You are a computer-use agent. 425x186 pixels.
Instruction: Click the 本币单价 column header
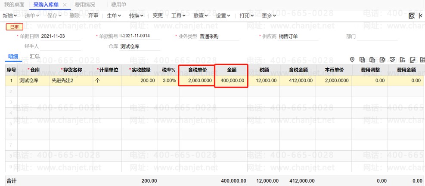pyautogui.click(x=334, y=70)
